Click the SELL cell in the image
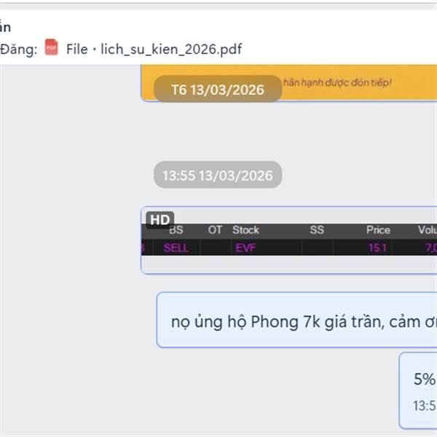 tap(176, 248)
